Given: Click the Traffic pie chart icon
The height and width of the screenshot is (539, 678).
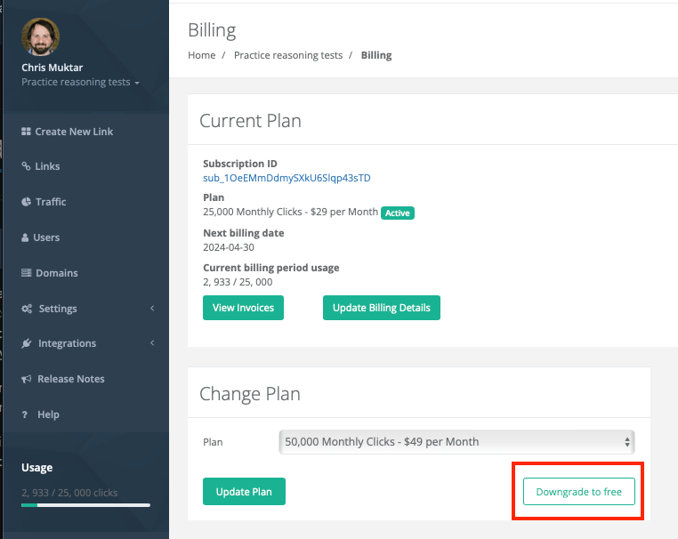Looking at the screenshot, I should (x=27, y=202).
